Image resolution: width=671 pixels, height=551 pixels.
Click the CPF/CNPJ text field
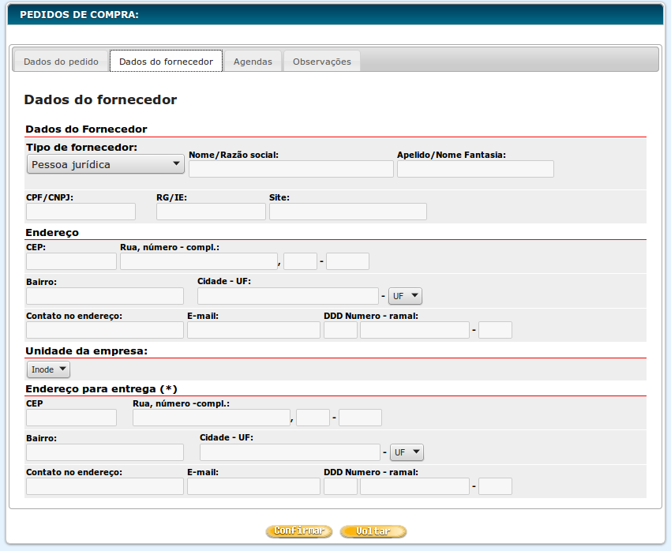point(81,212)
